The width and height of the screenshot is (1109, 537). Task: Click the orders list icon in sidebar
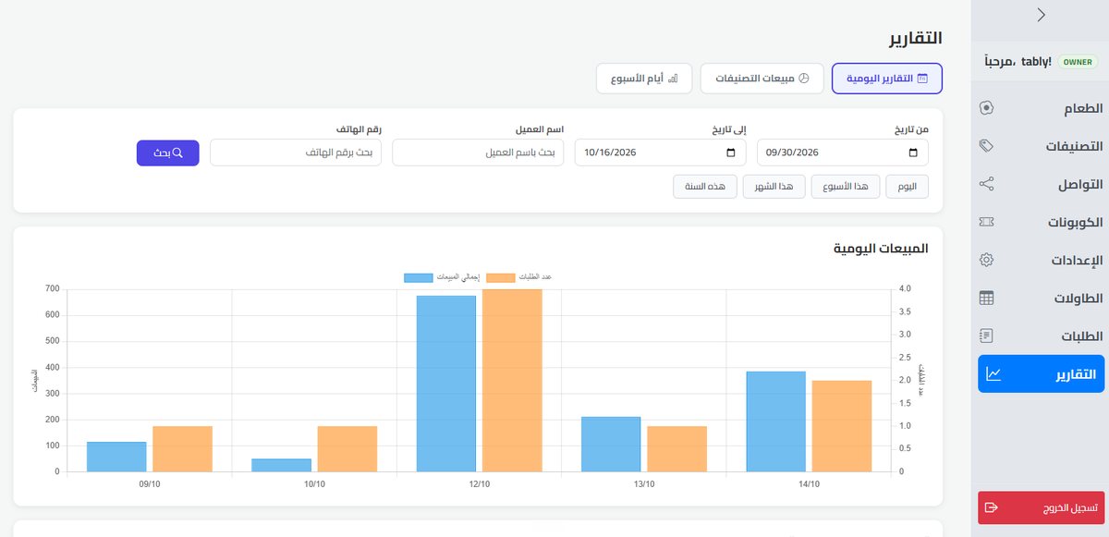pos(986,336)
